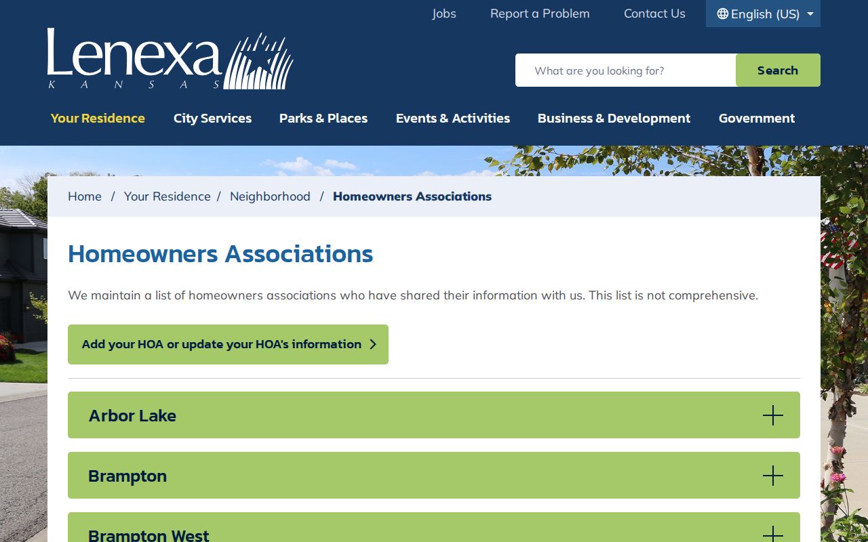Go to Your Residence in the breadcrumb
The image size is (868, 542).
point(167,196)
